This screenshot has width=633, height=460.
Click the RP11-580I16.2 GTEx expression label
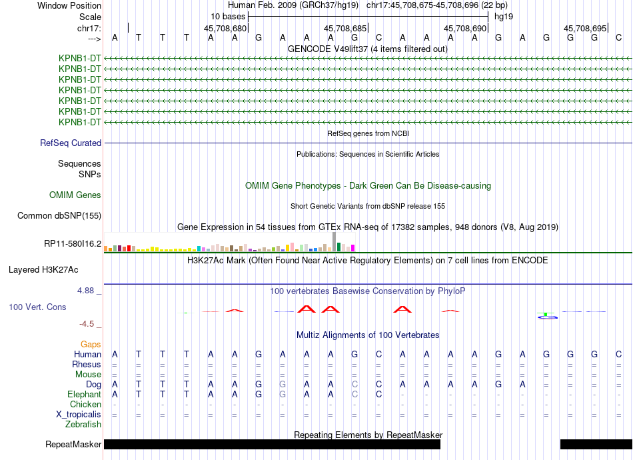[73, 243]
